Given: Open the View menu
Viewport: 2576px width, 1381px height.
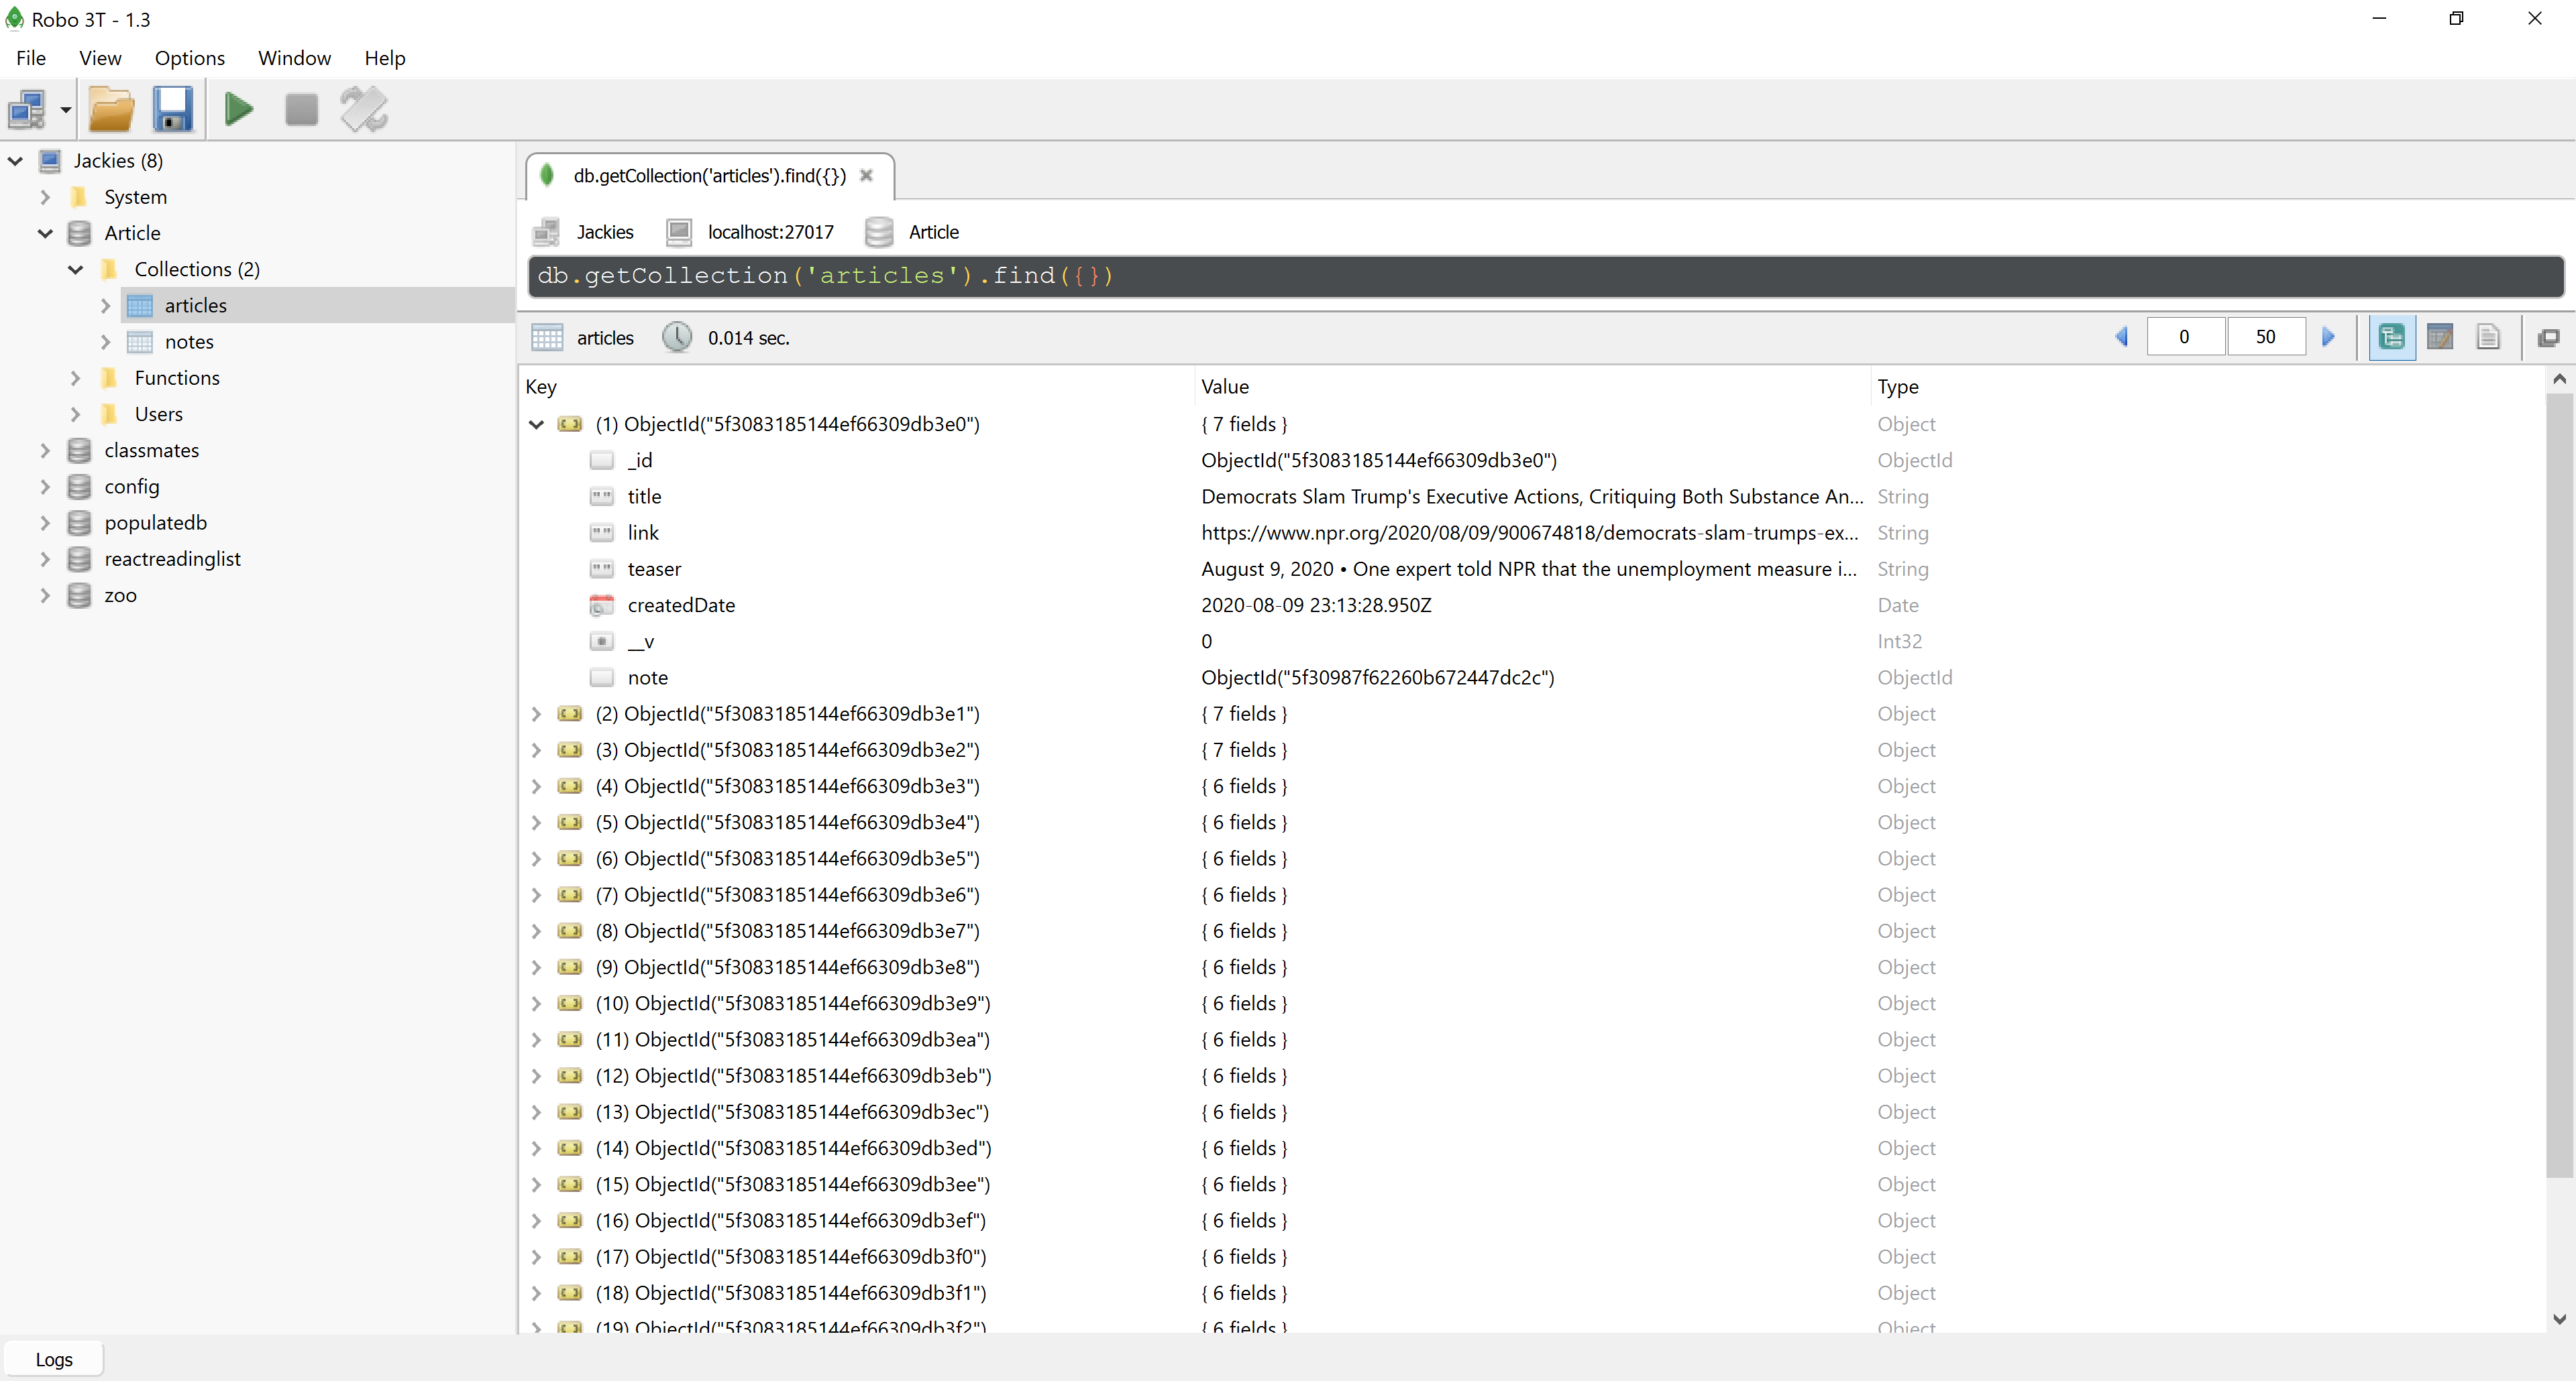Looking at the screenshot, I should 100,58.
